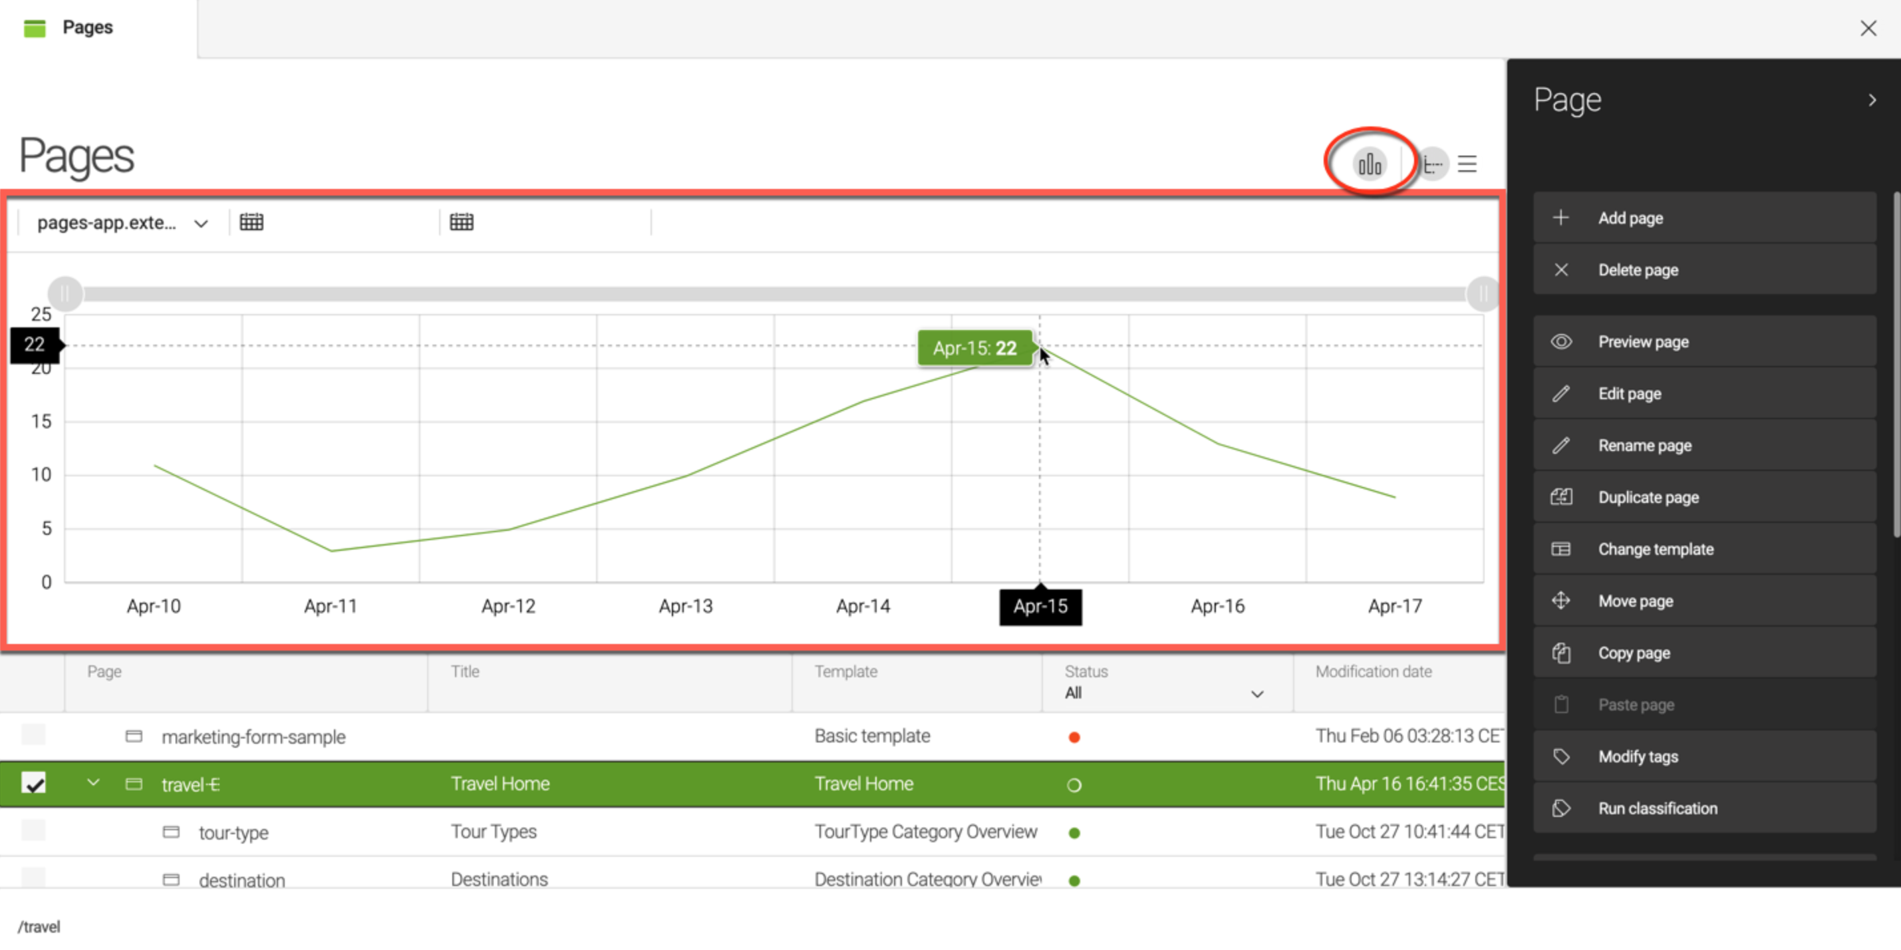Choose Preview page action
The image size is (1901, 950).
(x=1704, y=341)
